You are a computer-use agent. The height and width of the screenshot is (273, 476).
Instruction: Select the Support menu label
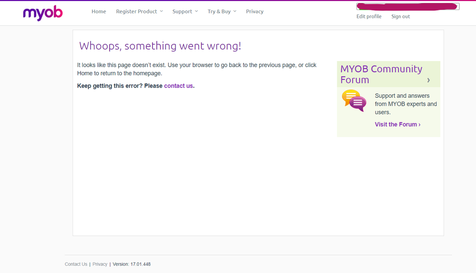pos(182,11)
